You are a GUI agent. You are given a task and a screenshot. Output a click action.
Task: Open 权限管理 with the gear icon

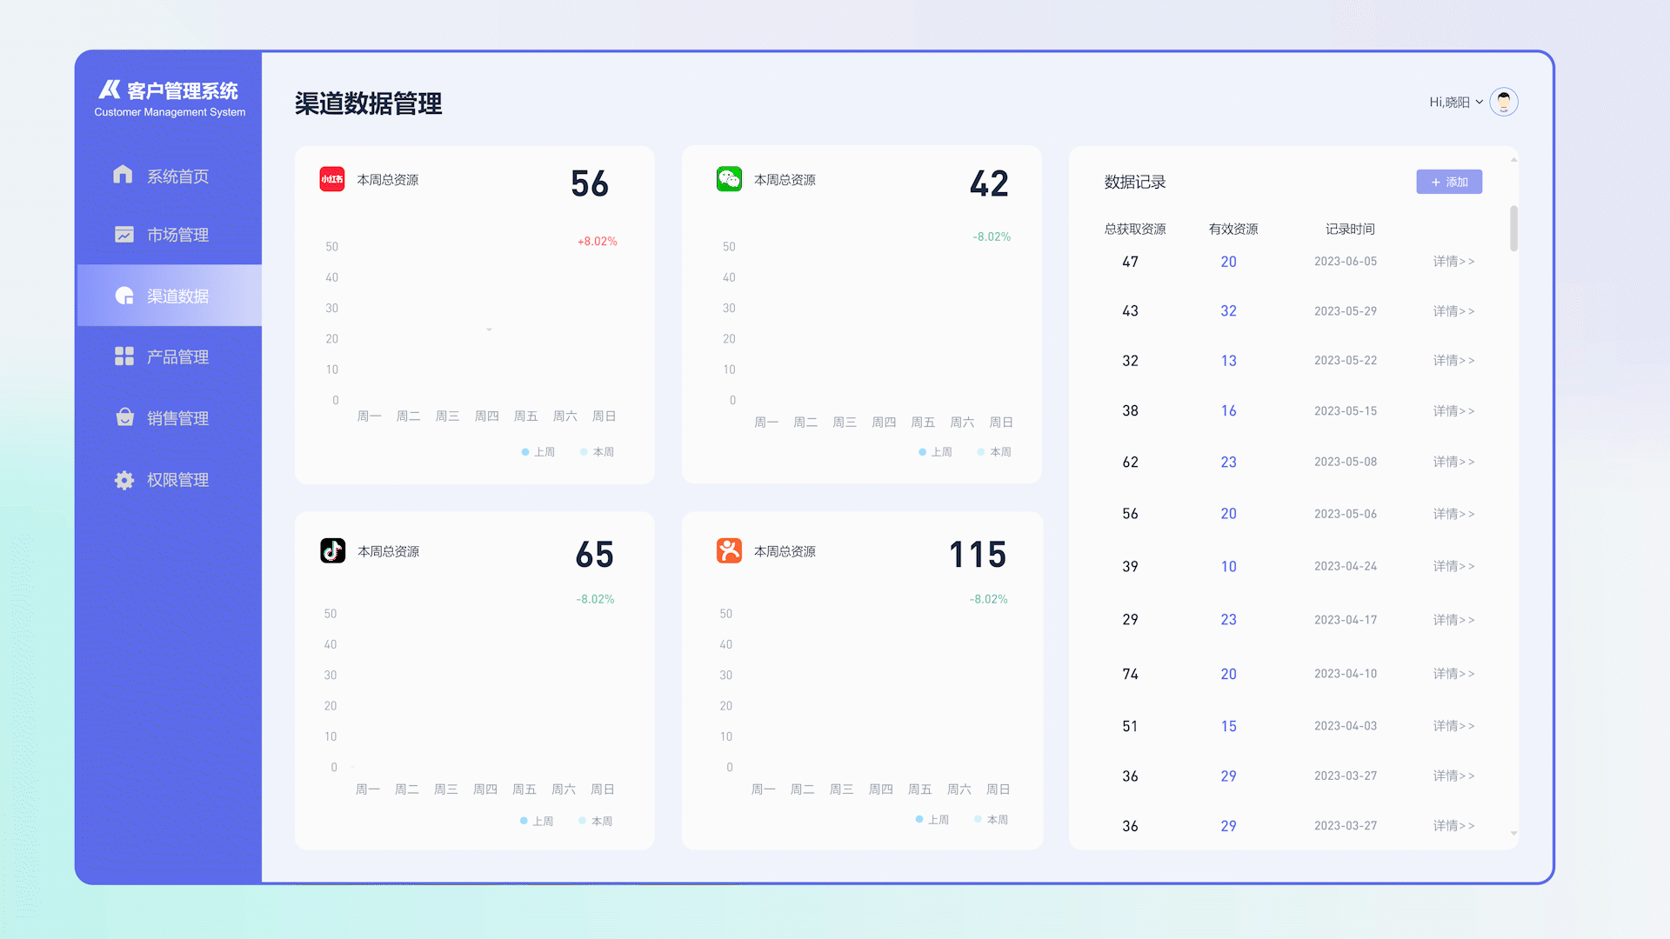tap(123, 479)
